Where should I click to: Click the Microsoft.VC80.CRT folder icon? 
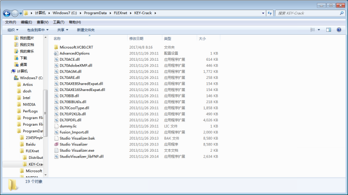coord(56,47)
